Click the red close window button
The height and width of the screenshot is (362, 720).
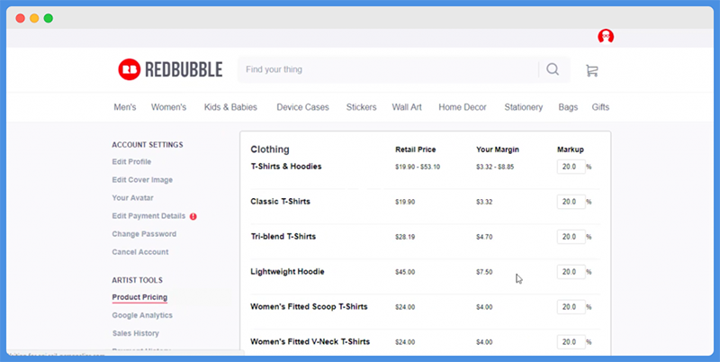[20, 18]
